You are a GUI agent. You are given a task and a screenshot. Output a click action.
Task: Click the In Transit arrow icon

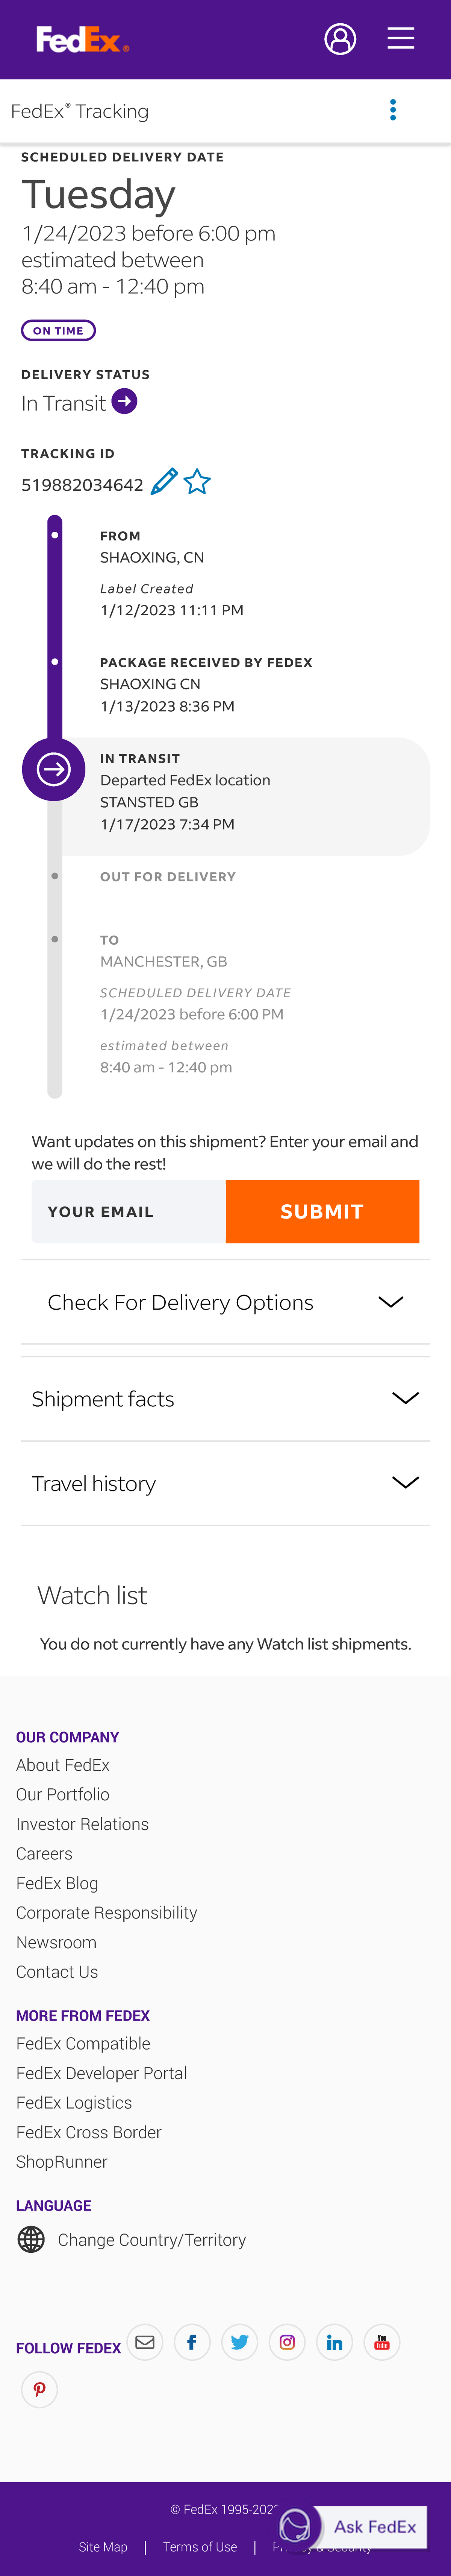click(125, 402)
